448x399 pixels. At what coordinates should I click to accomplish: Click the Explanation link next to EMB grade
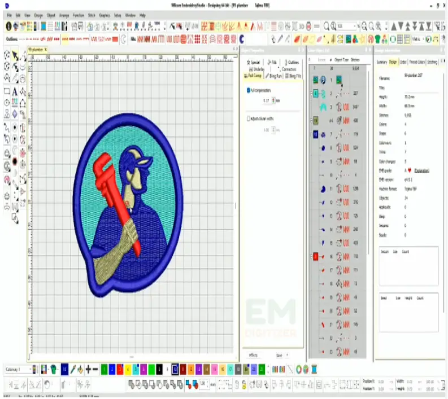click(x=421, y=170)
